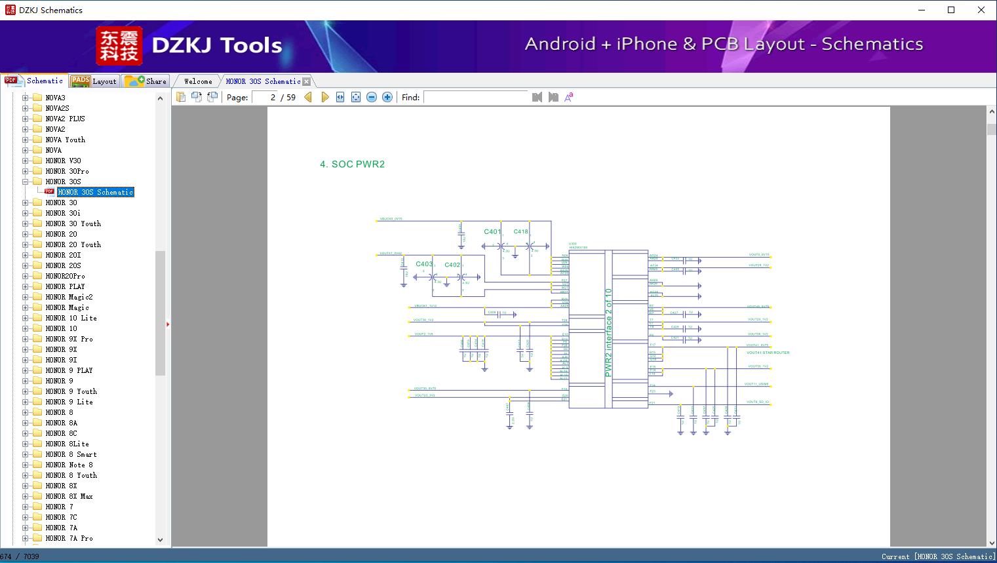Screen dimensions: 997x563
Task: Collapse the HONOR 30S folder
Action: [26, 182]
